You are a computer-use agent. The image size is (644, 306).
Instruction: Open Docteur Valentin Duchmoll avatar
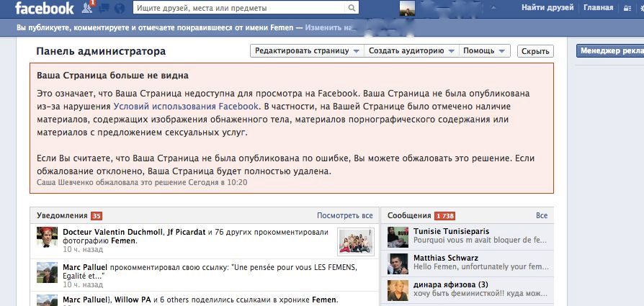pos(47,237)
